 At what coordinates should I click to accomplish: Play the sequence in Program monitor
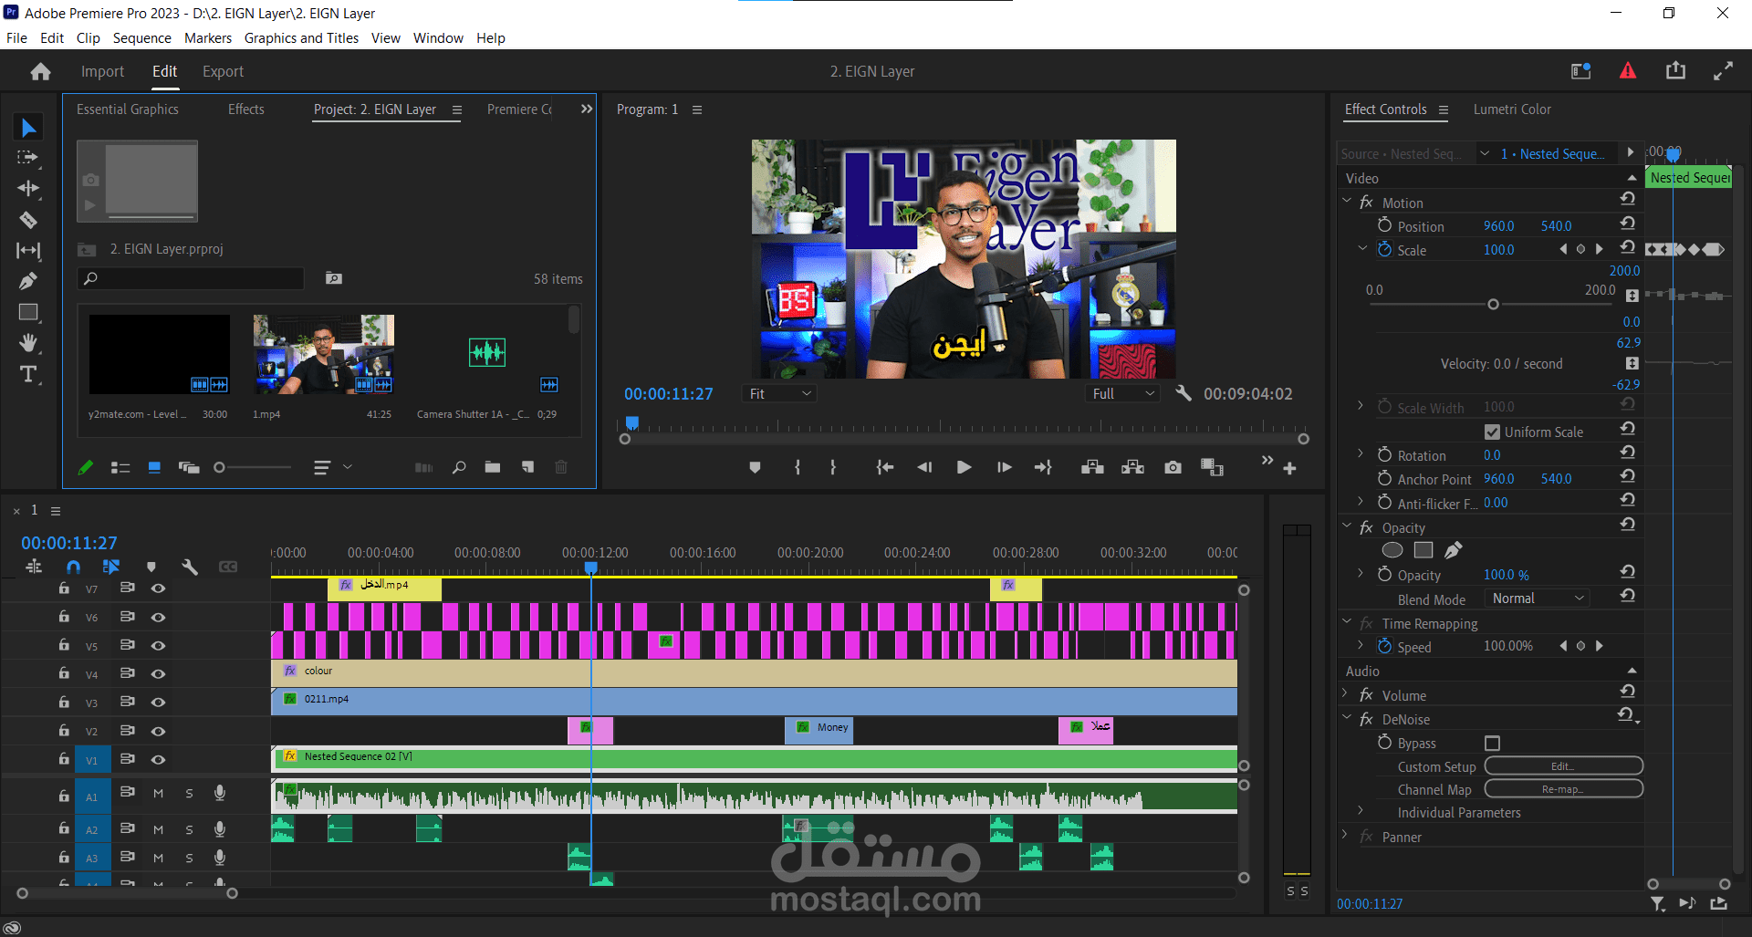point(964,467)
